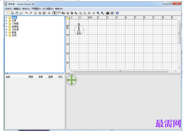Choose the Create walls tool
186x132 pixels.
pos(63,13)
